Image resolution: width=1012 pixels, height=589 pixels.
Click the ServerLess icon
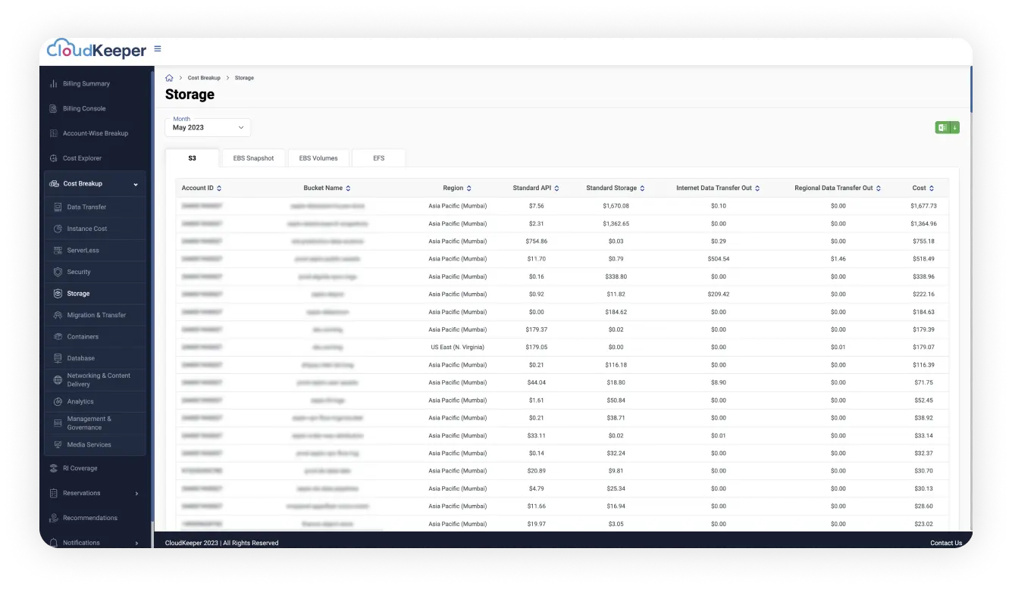(x=58, y=251)
